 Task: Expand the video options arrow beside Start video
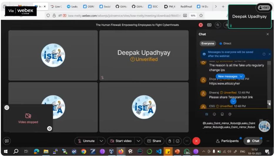click(138, 141)
